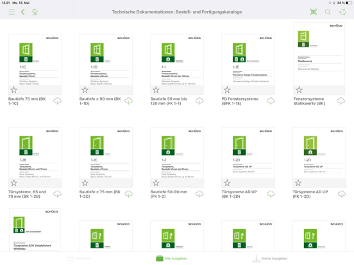354x265 pixels.
Task: Switch to the Alle Ausgaben tab
Action: click(x=172, y=259)
